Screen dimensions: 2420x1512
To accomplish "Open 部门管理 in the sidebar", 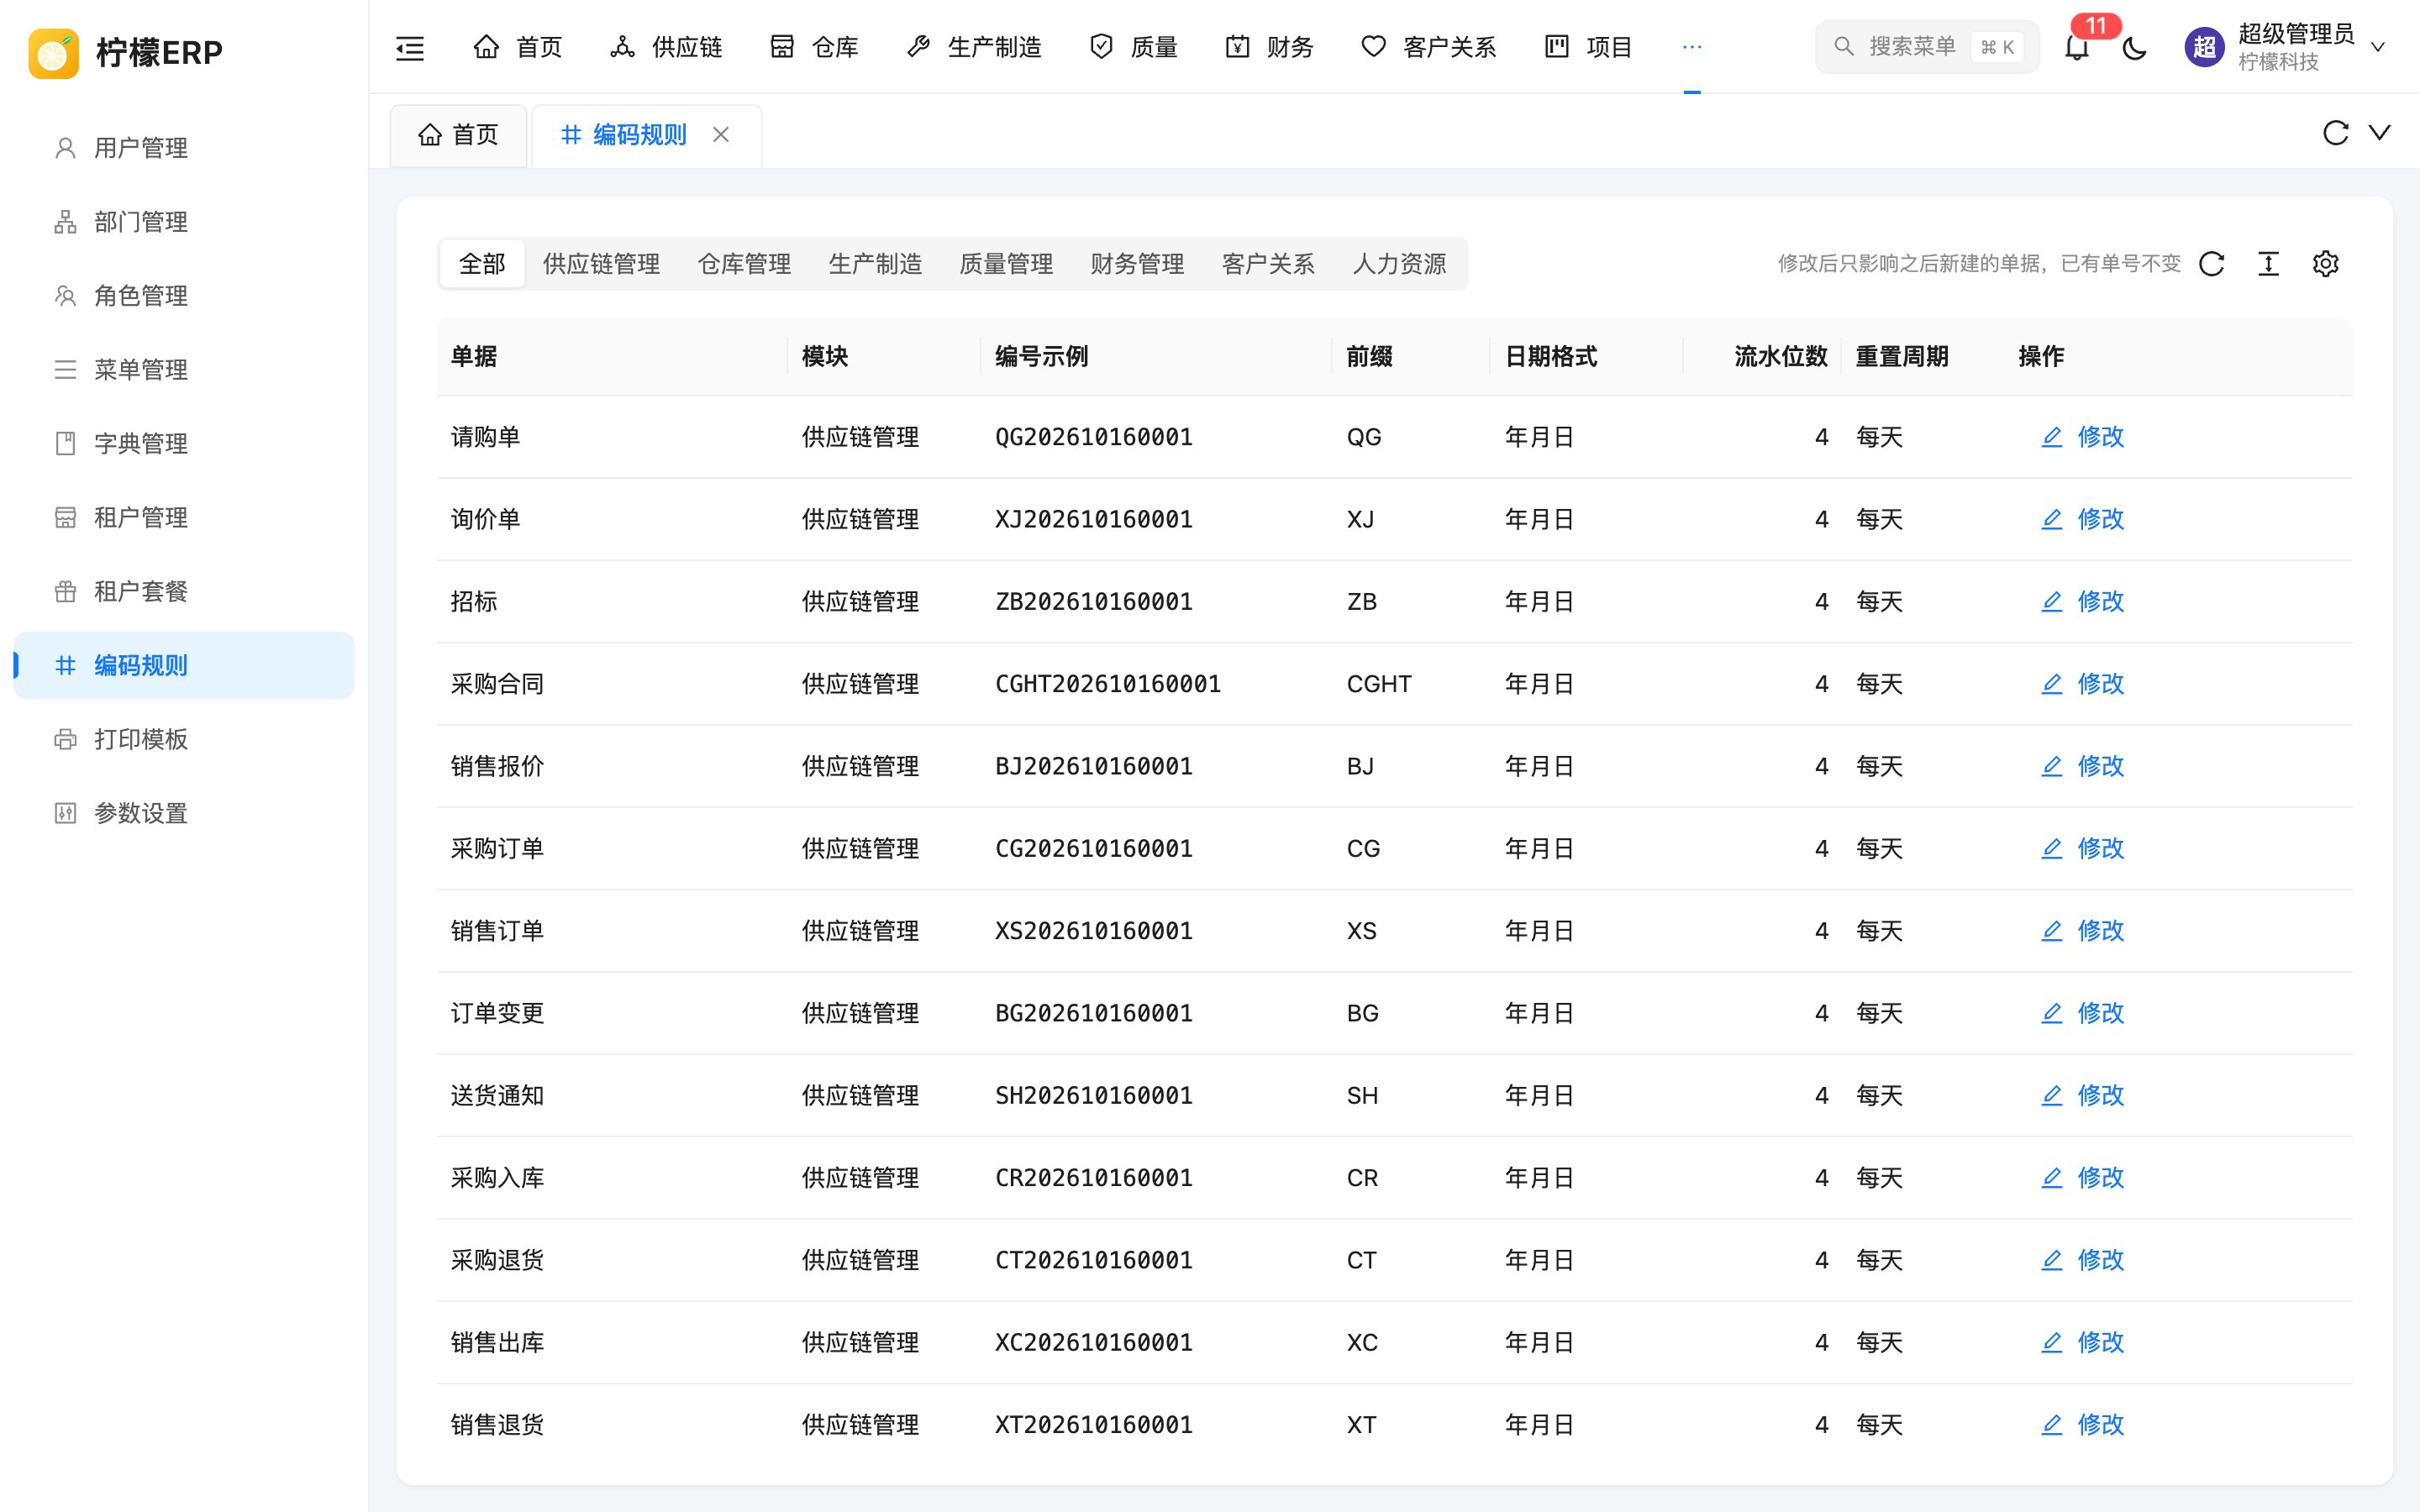I will point(184,222).
